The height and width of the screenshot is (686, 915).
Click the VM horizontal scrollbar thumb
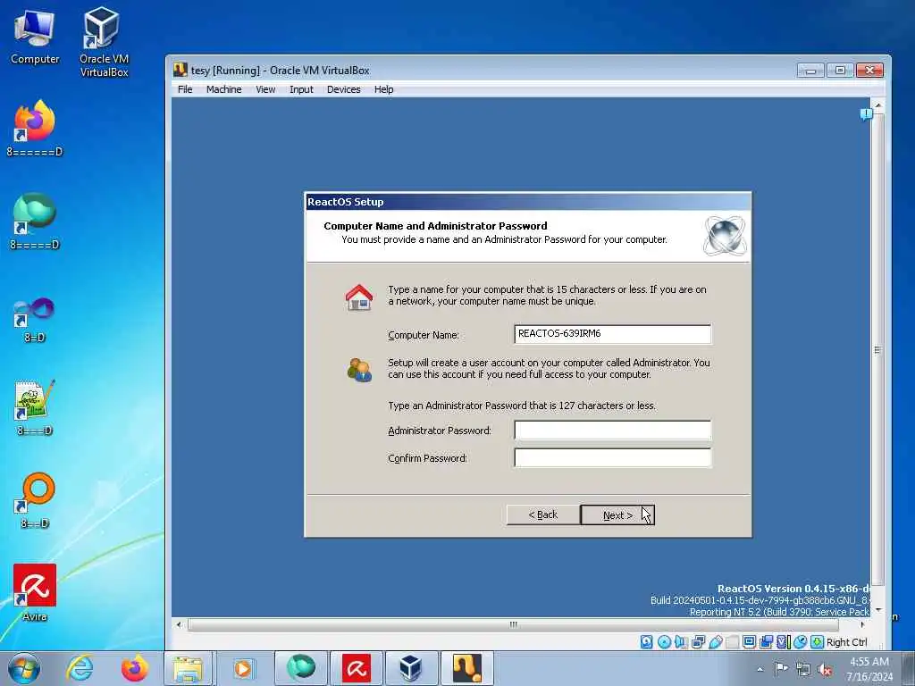[513, 624]
